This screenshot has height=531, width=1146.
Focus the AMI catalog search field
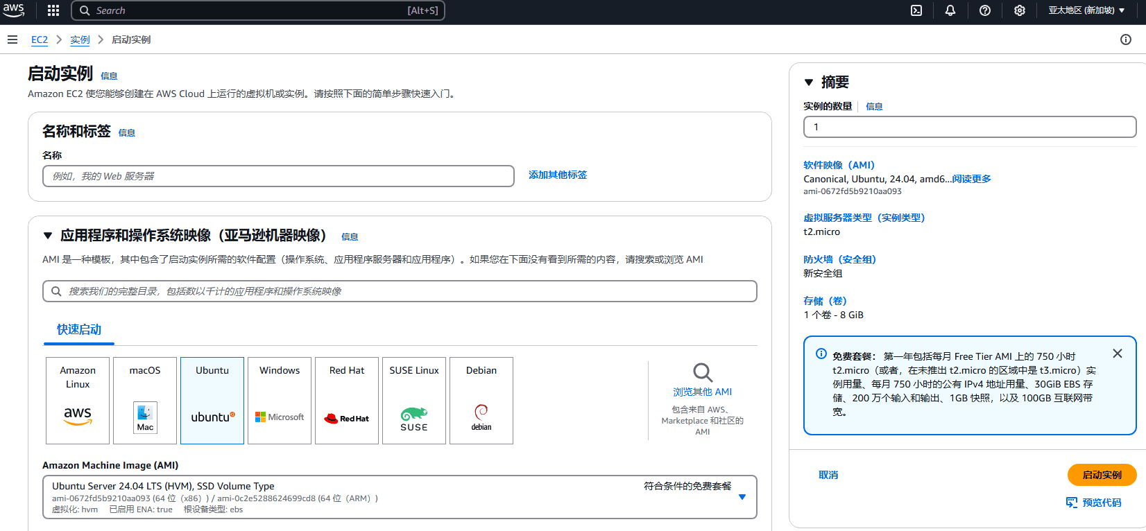point(400,291)
